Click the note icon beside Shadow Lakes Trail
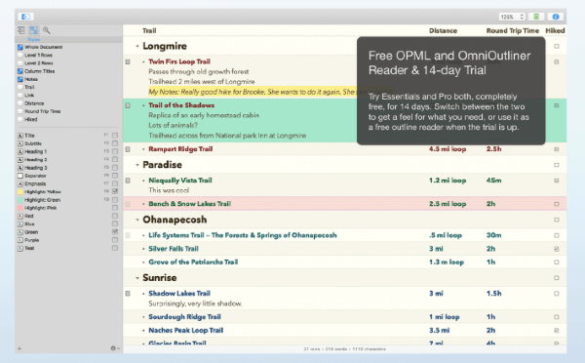Viewport: 585px width, 363px height. click(x=128, y=294)
